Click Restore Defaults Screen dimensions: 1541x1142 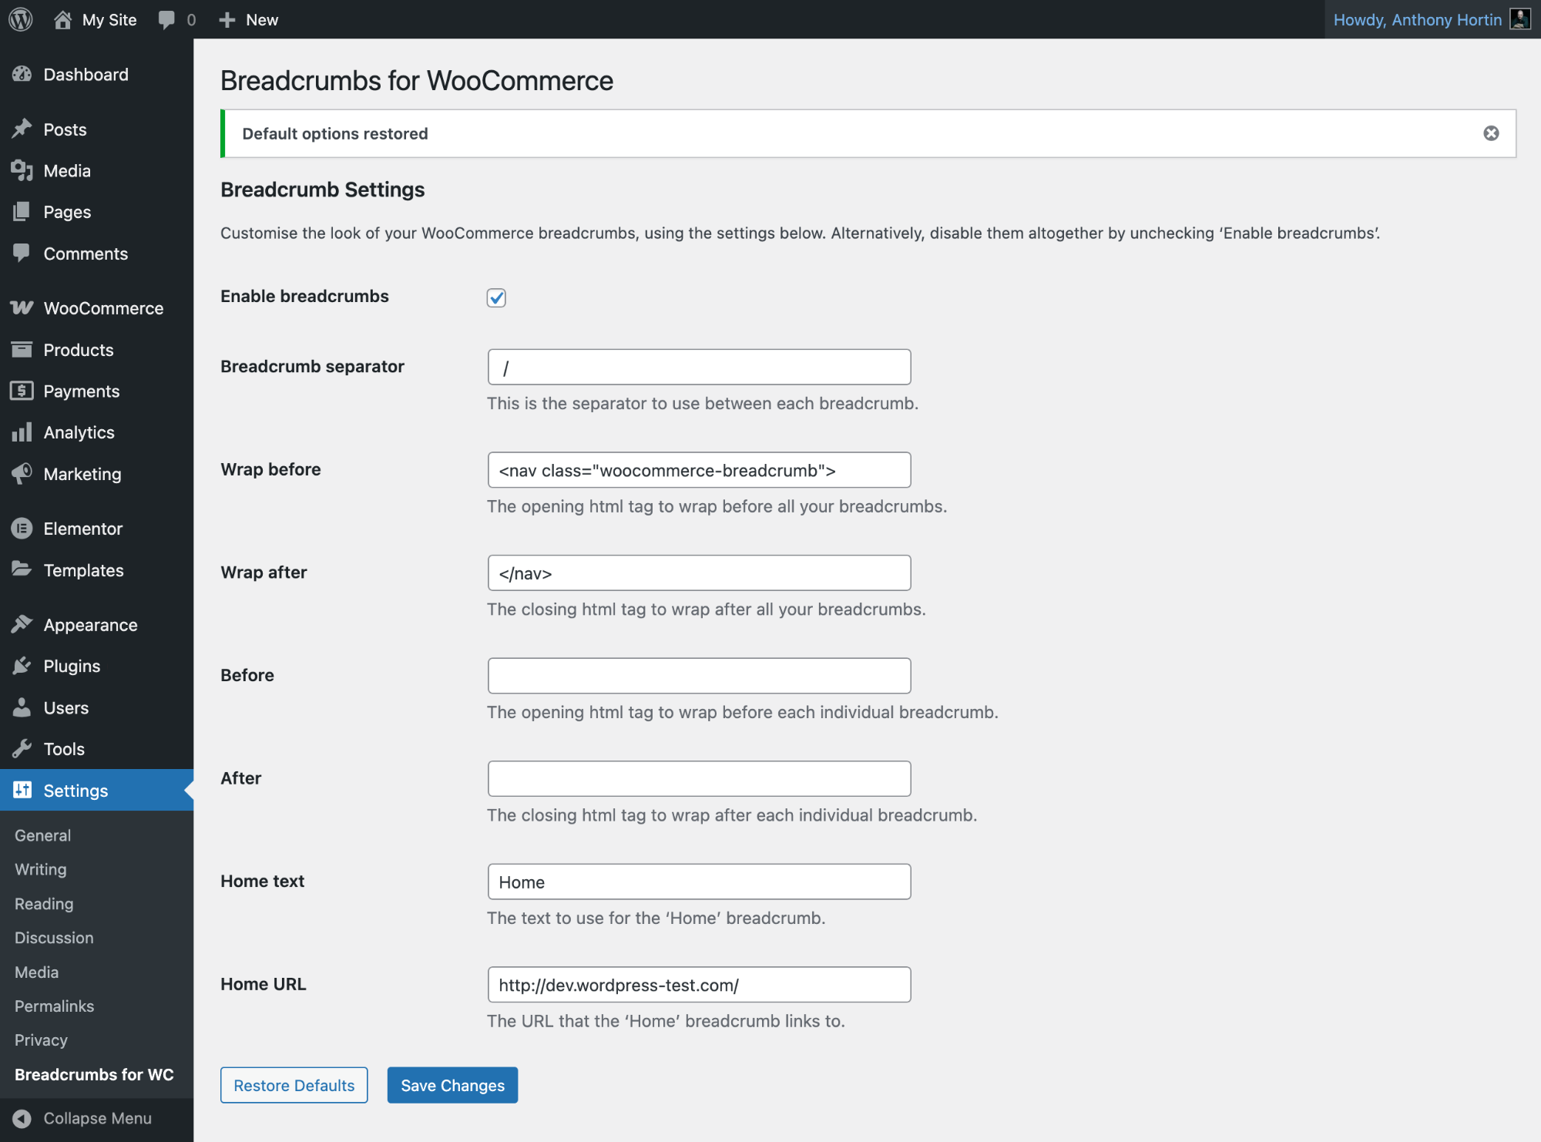[294, 1084]
